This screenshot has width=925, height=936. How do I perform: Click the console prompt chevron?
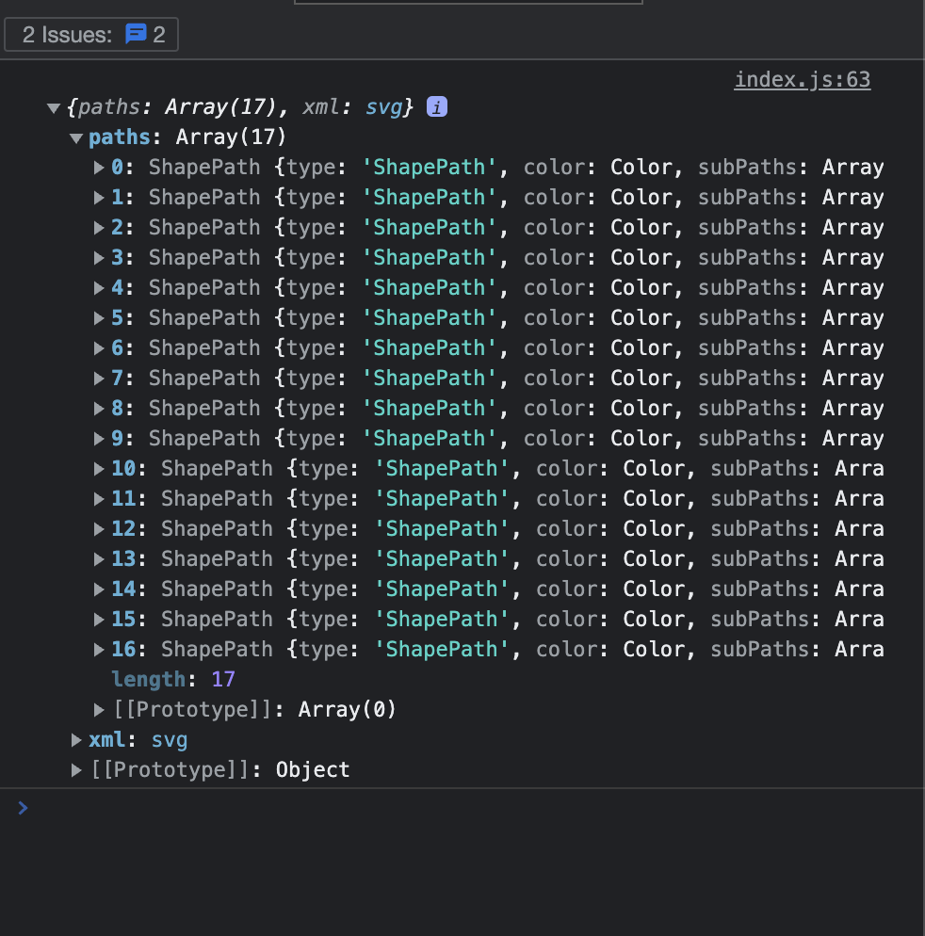point(23,808)
